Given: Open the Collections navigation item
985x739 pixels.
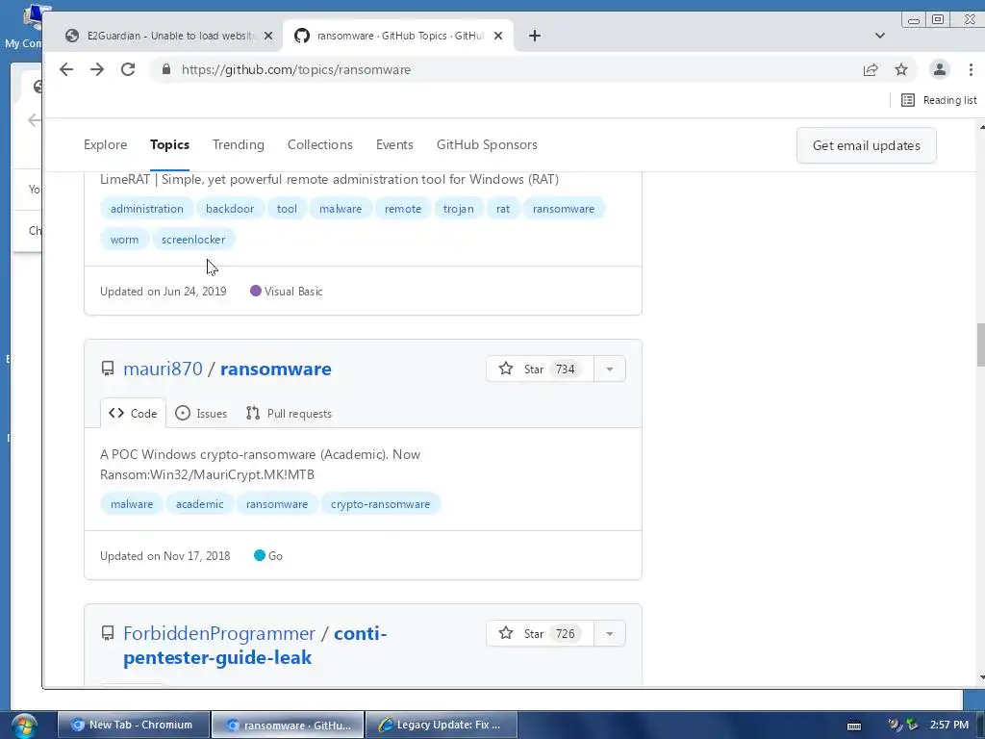Looking at the screenshot, I should tap(319, 144).
